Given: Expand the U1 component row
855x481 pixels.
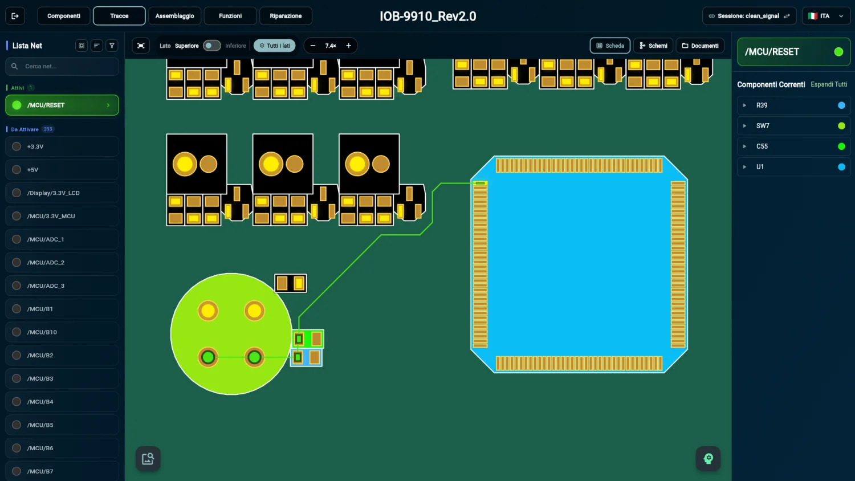Looking at the screenshot, I should [x=744, y=167].
